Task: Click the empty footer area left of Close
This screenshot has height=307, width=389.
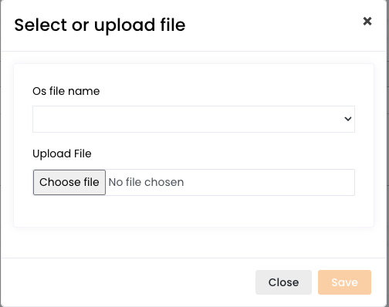Action: 129,282
